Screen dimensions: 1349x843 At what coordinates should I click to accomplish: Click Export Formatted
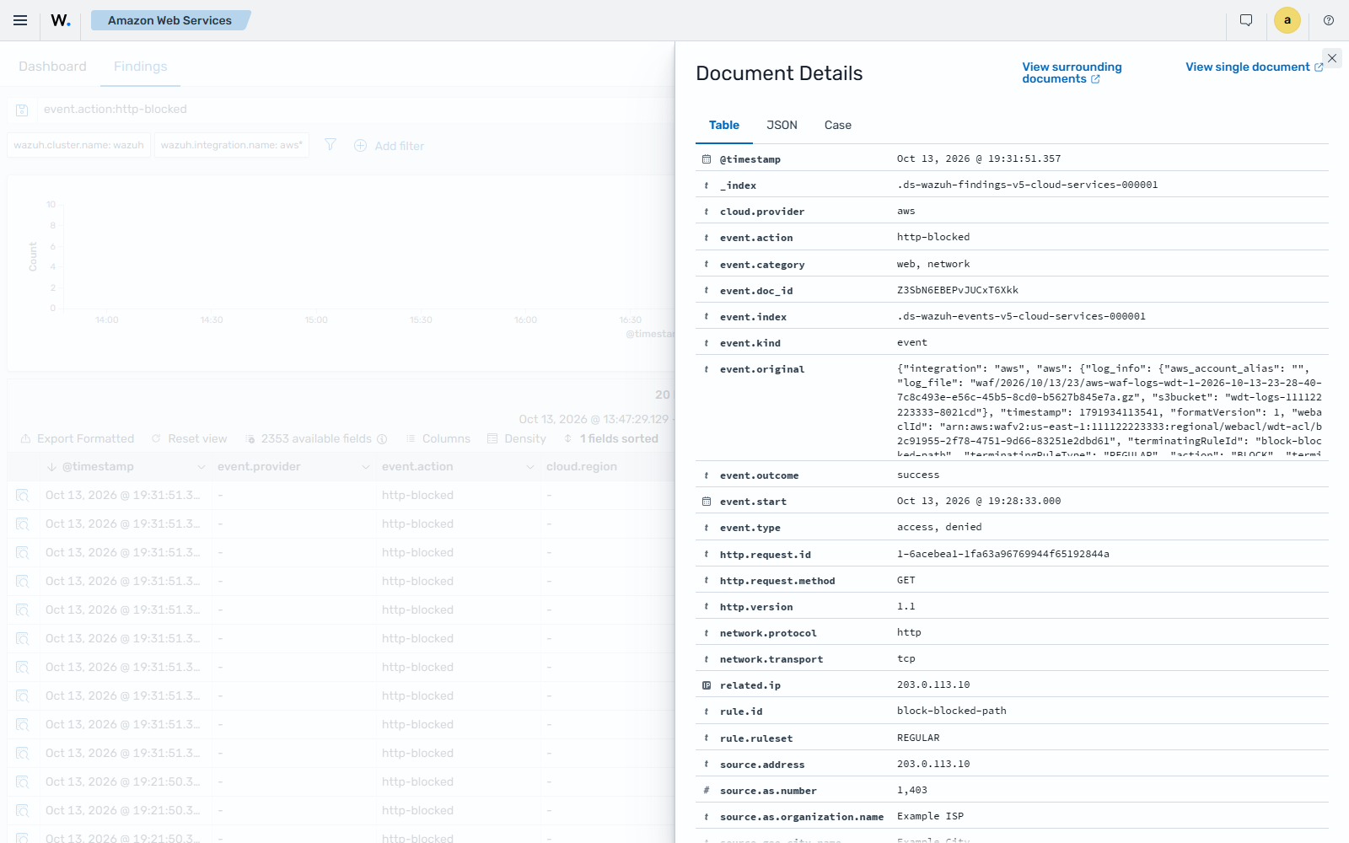point(77,438)
